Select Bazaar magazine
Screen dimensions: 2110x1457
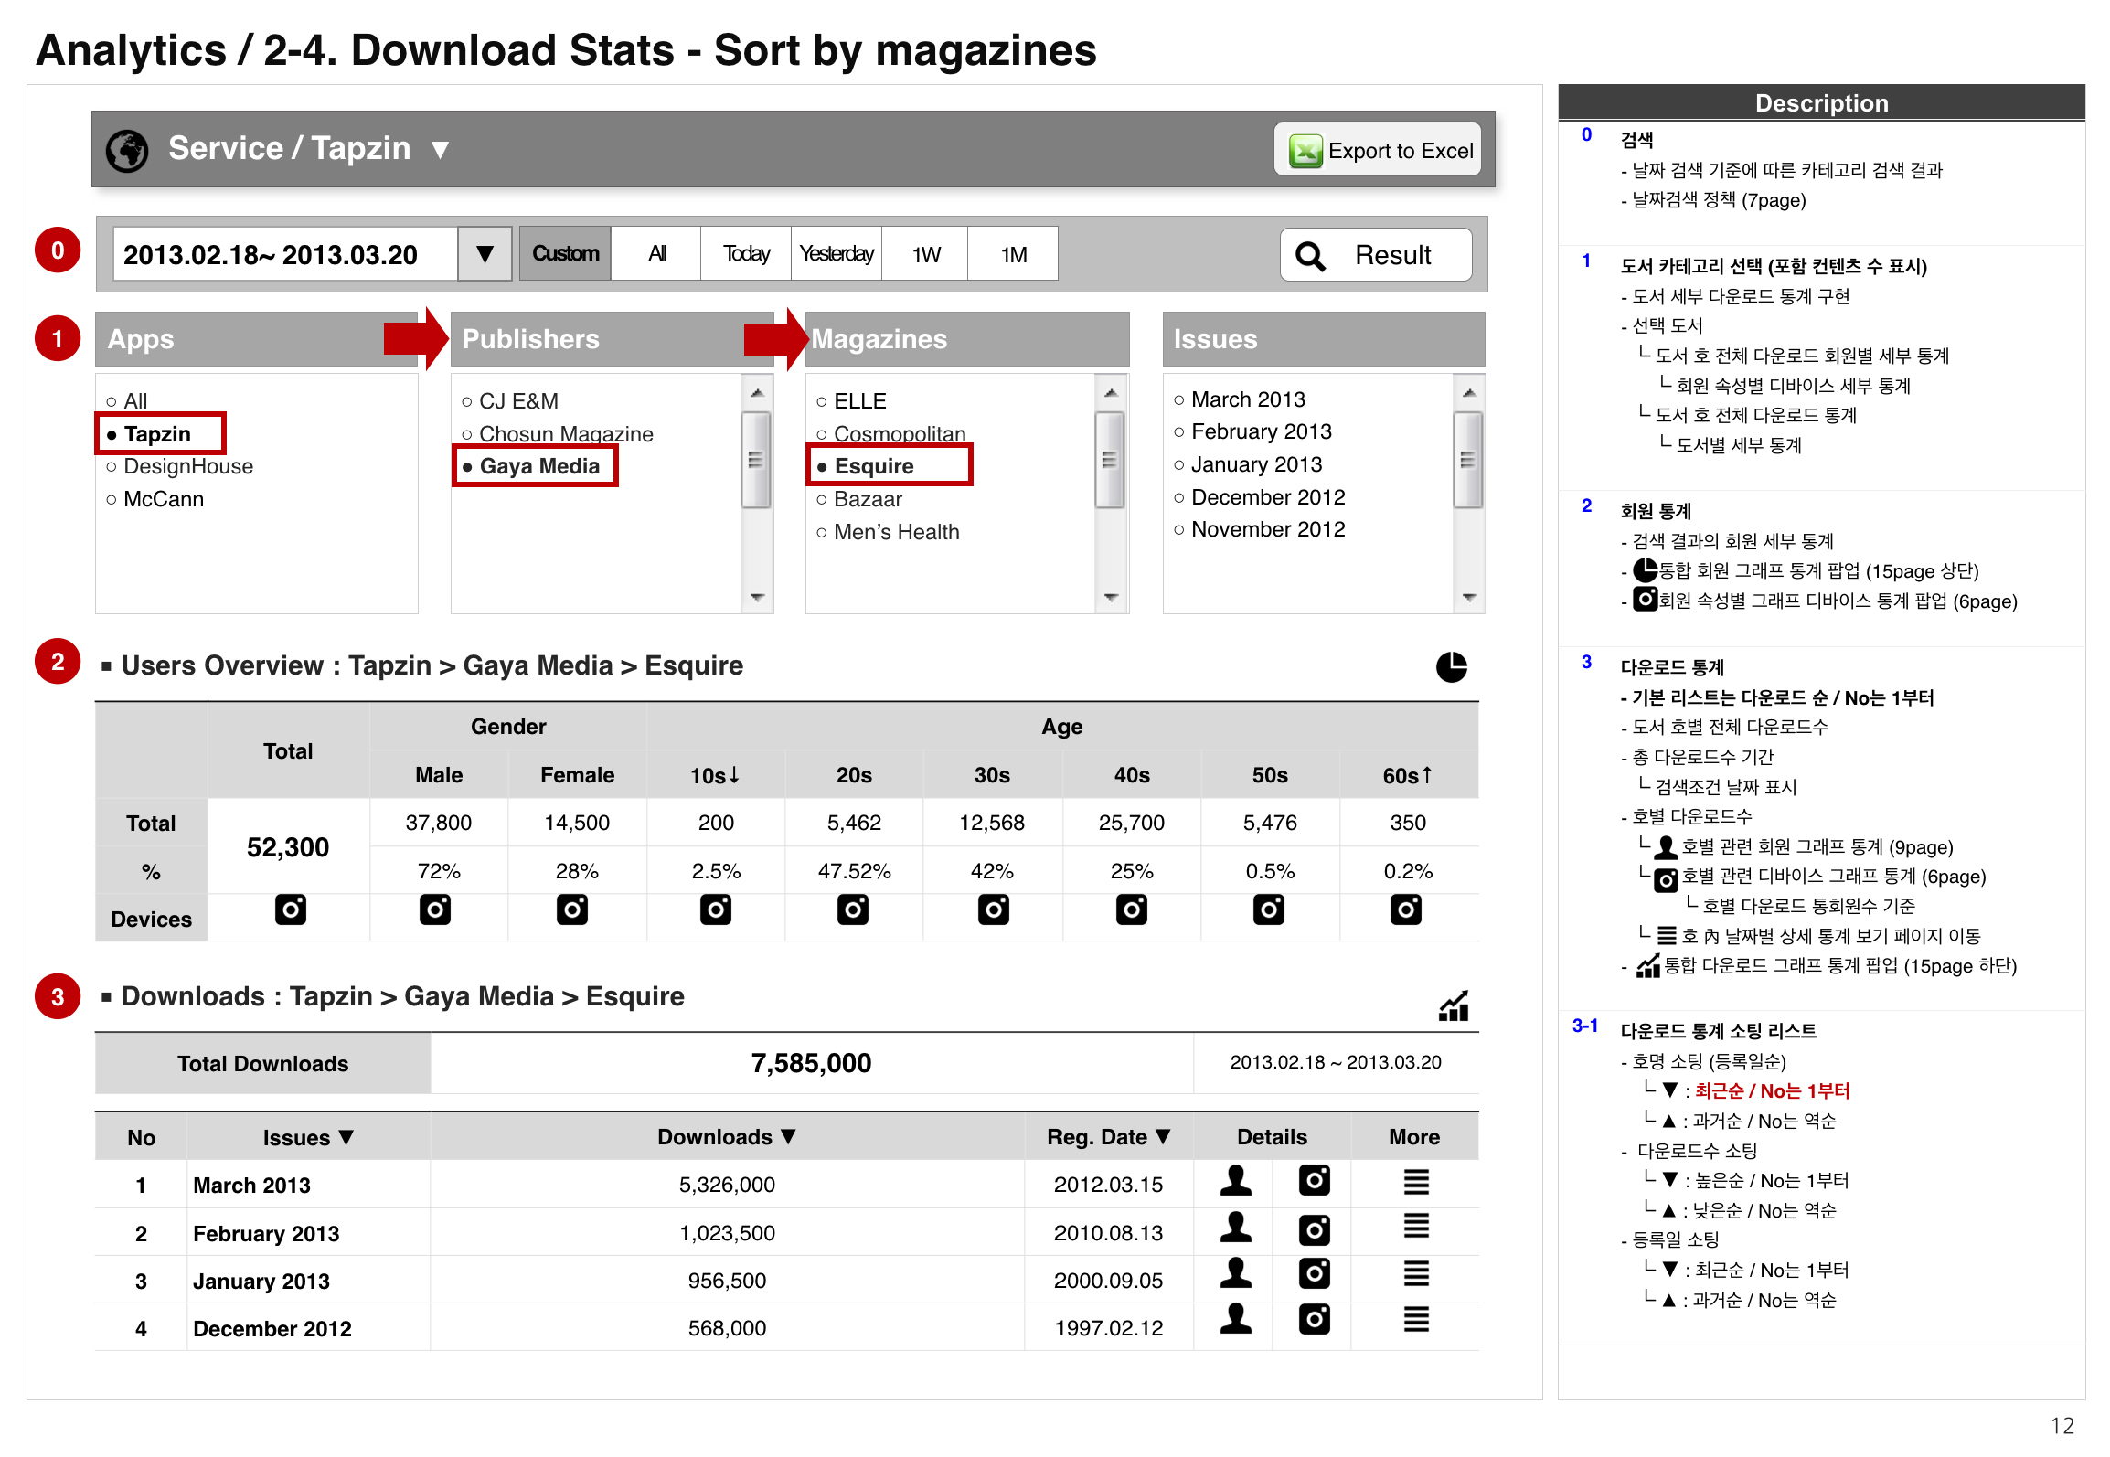(x=859, y=499)
